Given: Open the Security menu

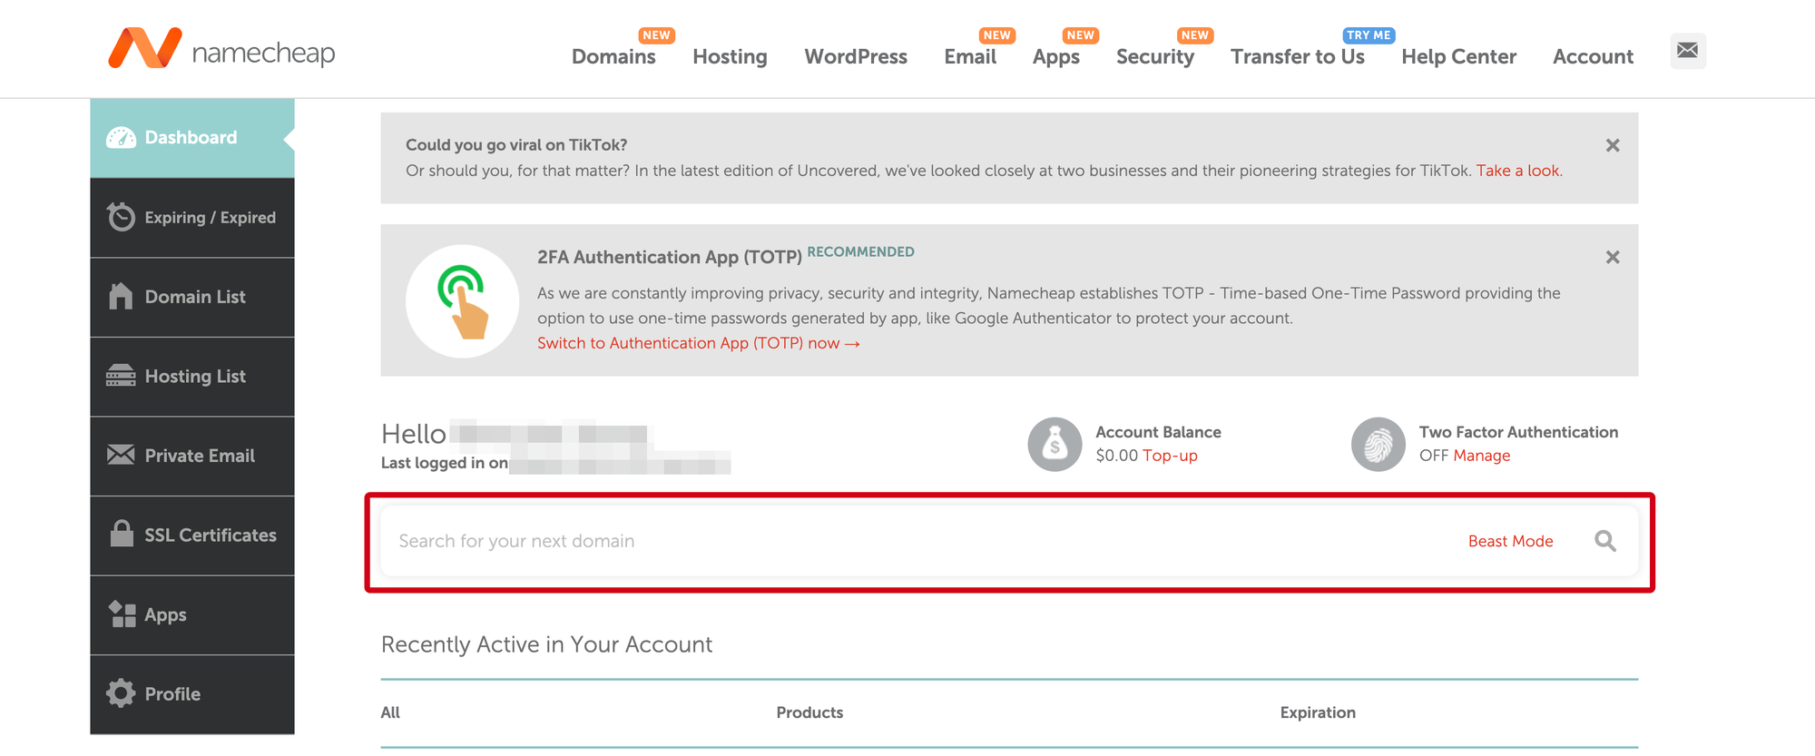Looking at the screenshot, I should point(1155,56).
